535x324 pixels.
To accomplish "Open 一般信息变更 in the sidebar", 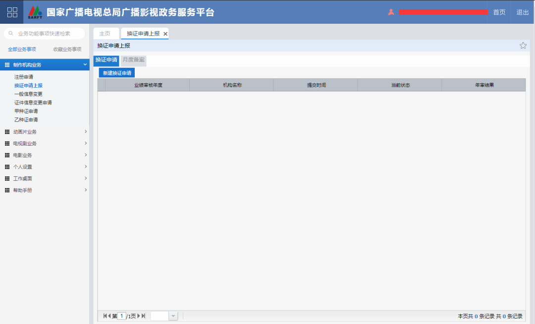I will (28, 94).
